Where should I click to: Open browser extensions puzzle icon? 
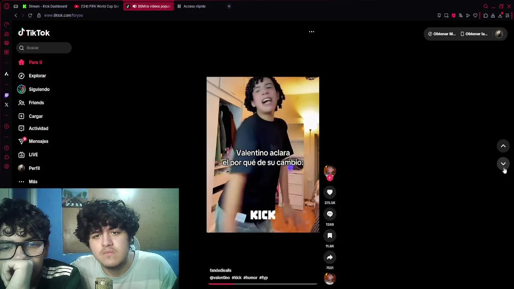[x=485, y=16]
